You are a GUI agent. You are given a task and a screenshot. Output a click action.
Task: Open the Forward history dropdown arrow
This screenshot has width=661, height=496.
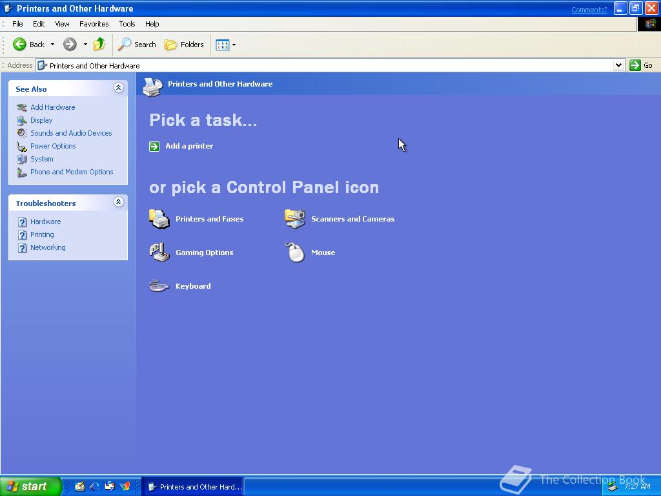[85, 45]
